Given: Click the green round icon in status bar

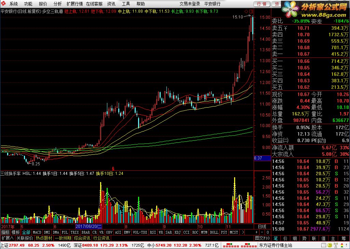Looking at the screenshot, I should 330,246.
